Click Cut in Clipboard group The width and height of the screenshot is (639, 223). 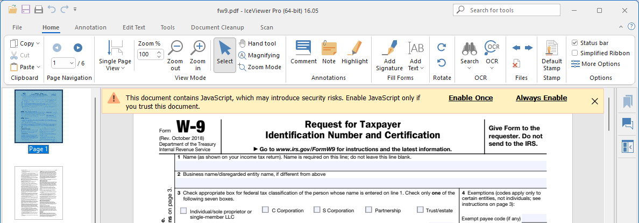(x=20, y=55)
